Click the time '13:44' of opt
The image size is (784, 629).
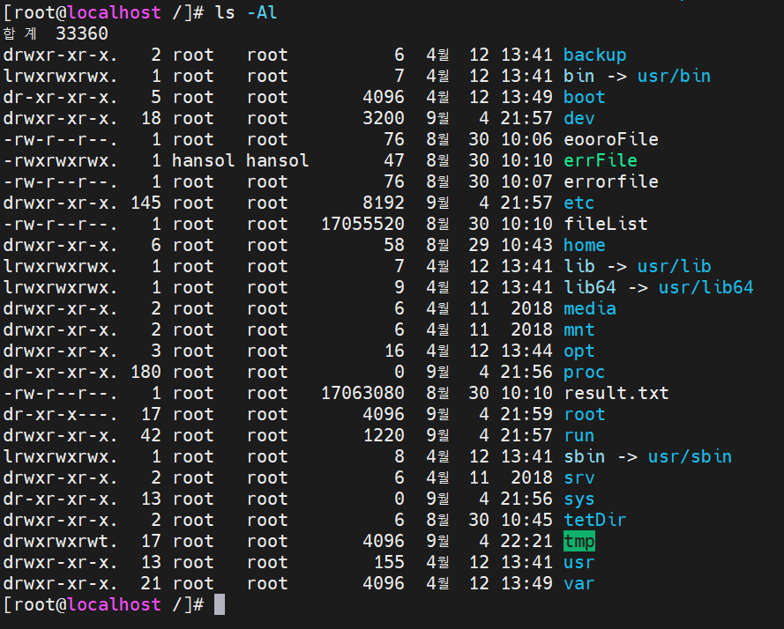click(526, 351)
